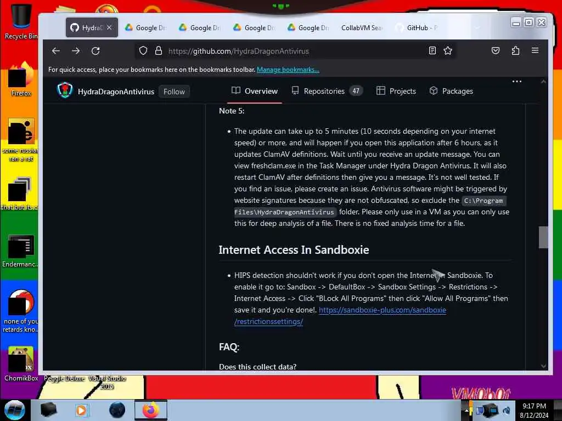562x421 pixels.
Task: Bookmark this page with the star icon
Action: point(448,50)
